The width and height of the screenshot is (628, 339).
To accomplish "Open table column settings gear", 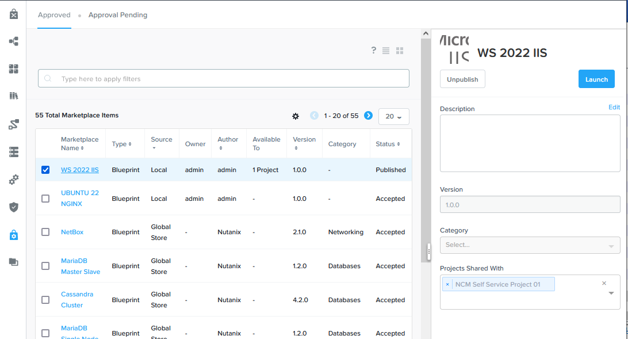I will (x=296, y=116).
